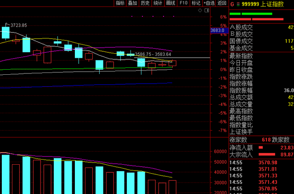Activate the 画线 draw line tool
The image size is (294, 194).
pyautogui.click(x=171, y=3)
